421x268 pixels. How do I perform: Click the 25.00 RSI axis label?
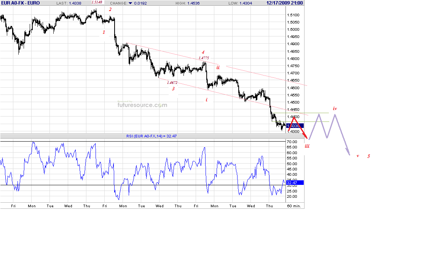[292, 191]
